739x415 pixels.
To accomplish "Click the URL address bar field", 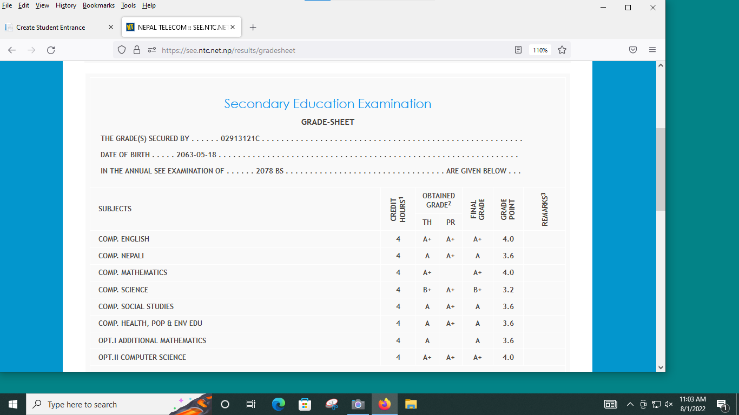I will pos(325,50).
